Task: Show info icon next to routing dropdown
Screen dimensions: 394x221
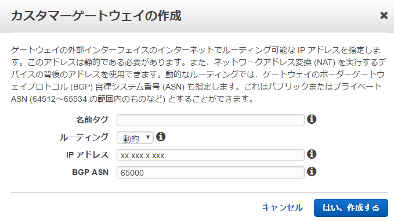Action: point(161,137)
